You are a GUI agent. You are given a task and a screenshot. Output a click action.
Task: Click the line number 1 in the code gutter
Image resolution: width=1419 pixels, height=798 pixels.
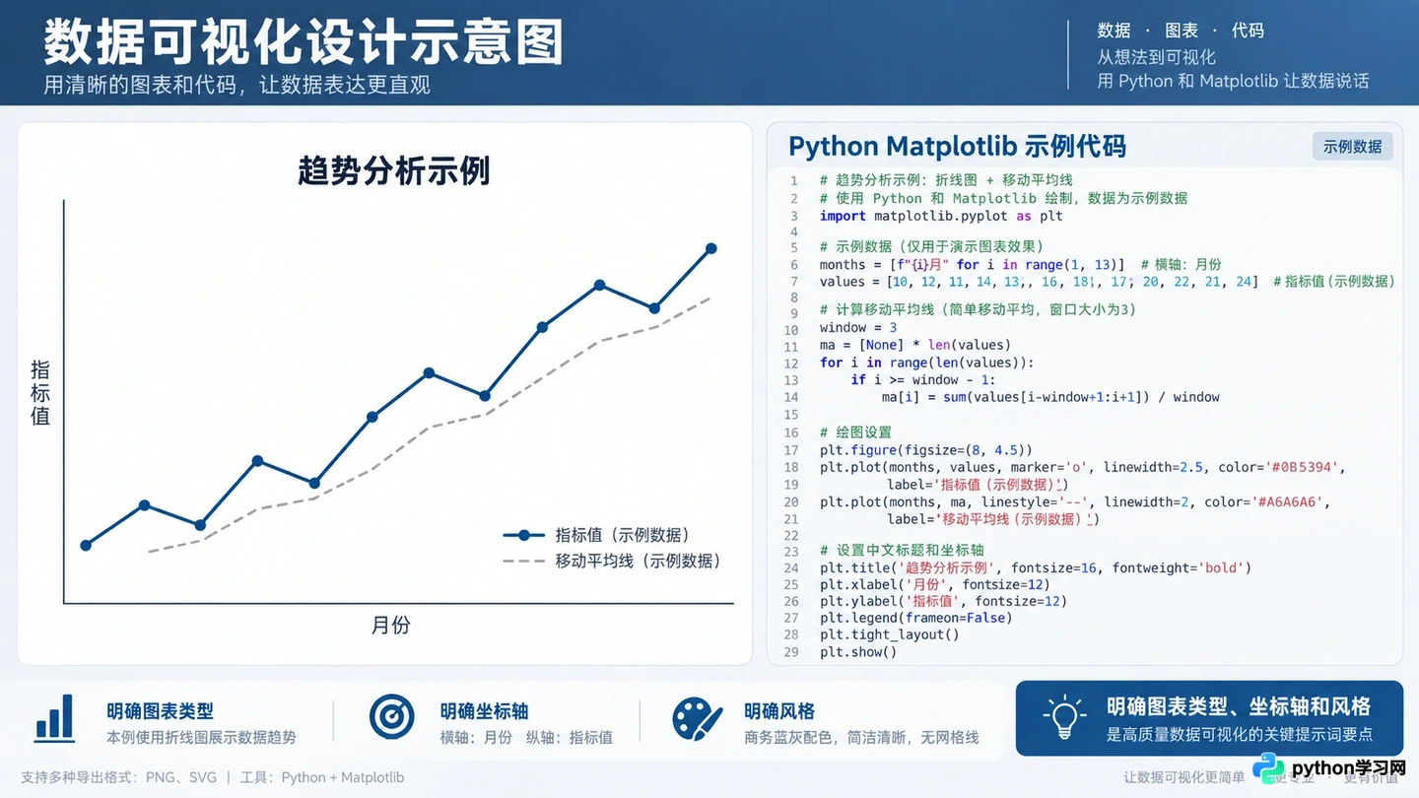(x=794, y=181)
